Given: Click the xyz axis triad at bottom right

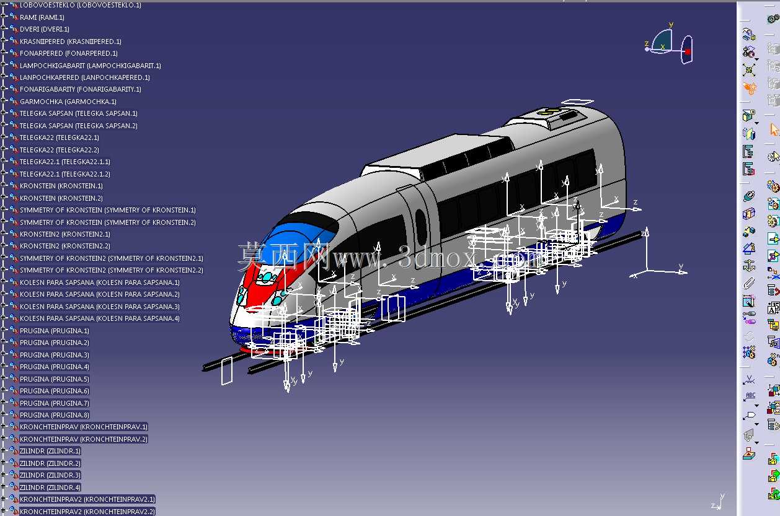Looking at the screenshot, I should pos(719,501).
